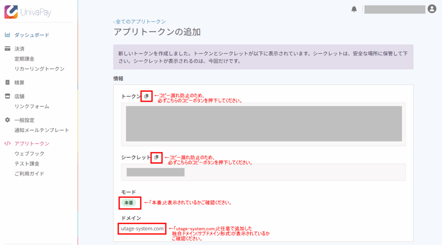Open リンクフォーム in sidebar
Viewport: 442px width, 245px height.
32,106
